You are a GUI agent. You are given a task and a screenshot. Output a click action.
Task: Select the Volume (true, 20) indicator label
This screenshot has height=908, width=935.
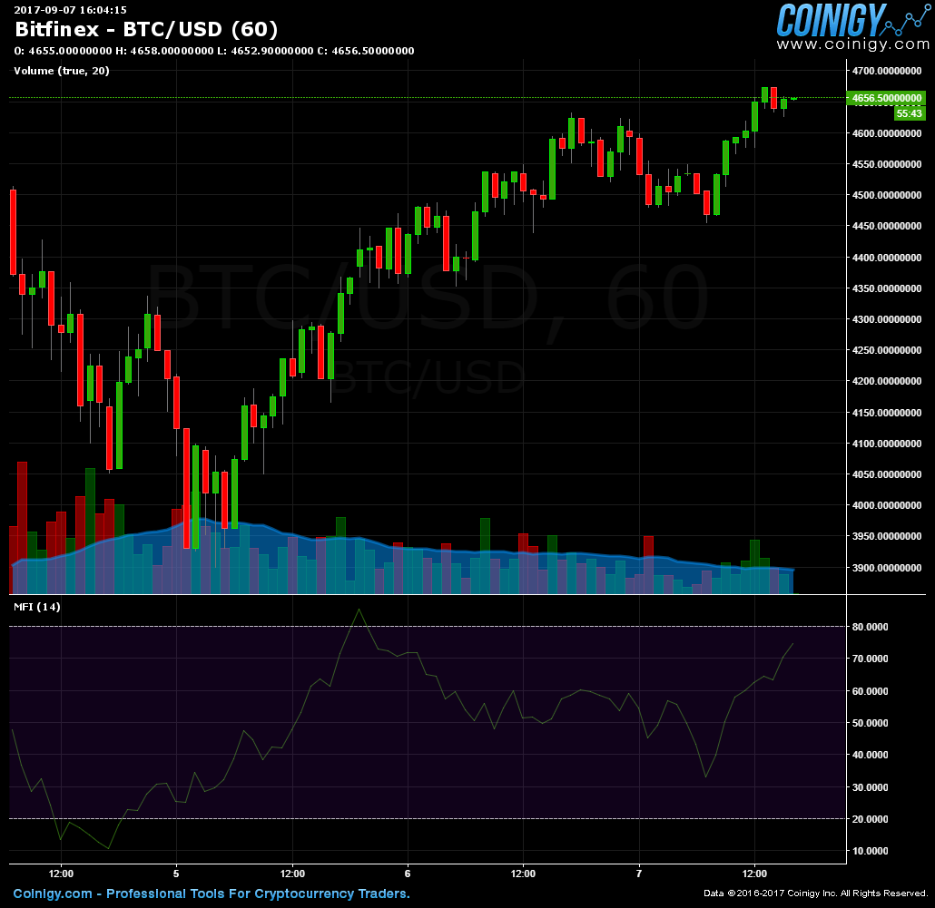point(62,70)
